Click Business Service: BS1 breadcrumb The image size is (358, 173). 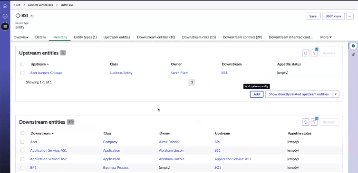(40, 5)
